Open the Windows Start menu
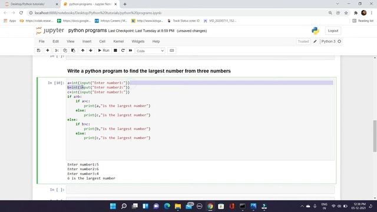The image size is (377, 212). 113,206
